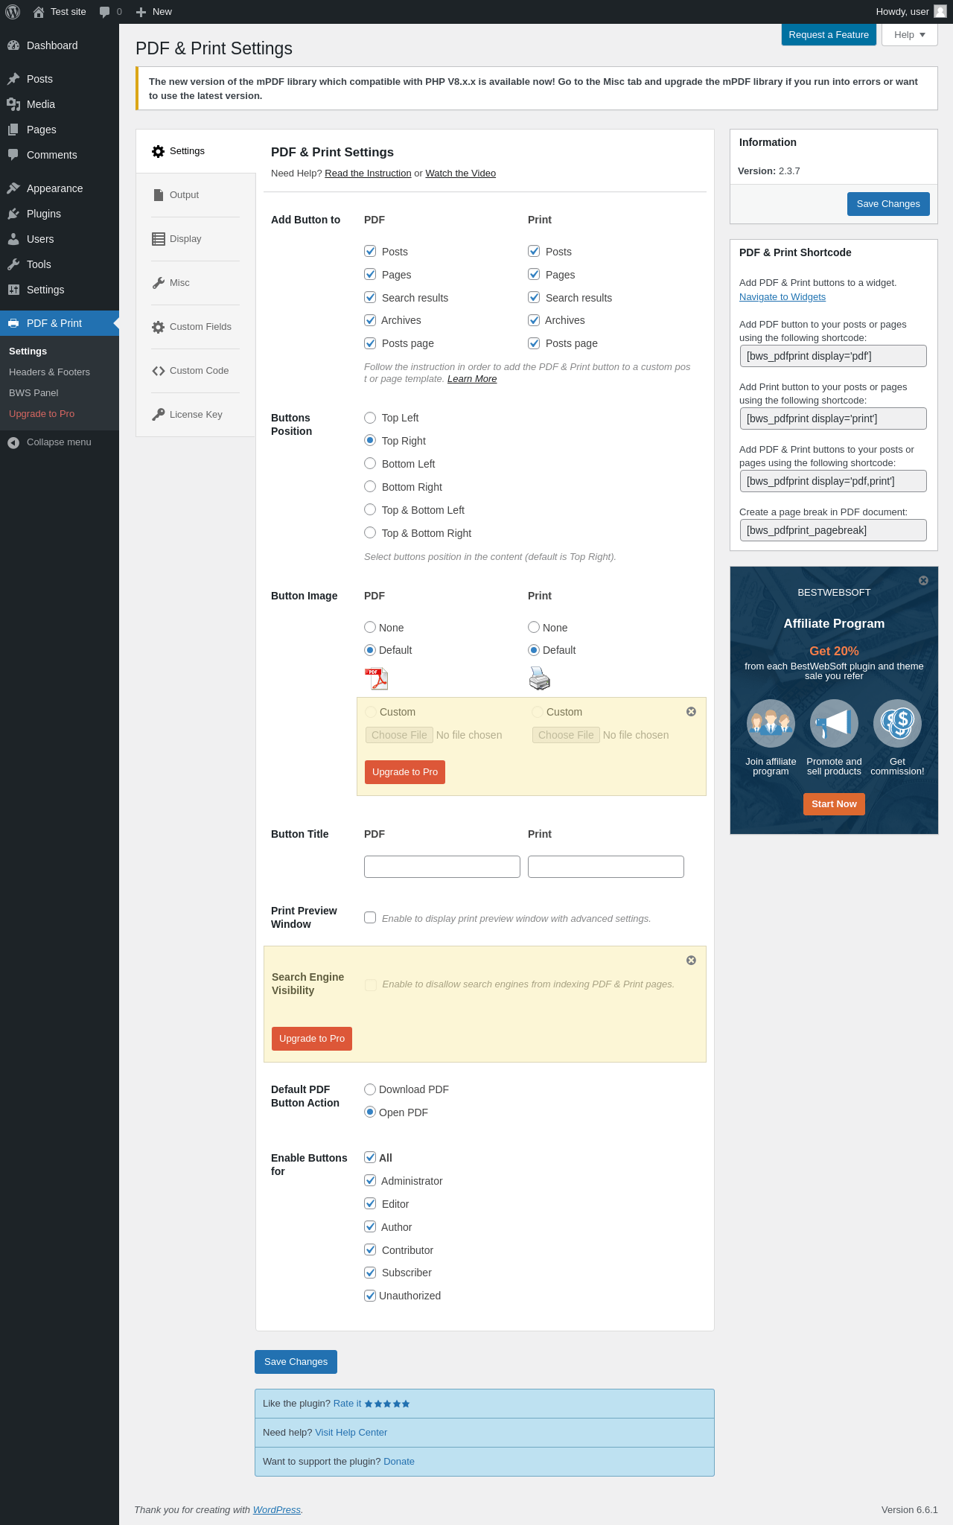Click the Plugins plug icon

[x=13, y=214]
